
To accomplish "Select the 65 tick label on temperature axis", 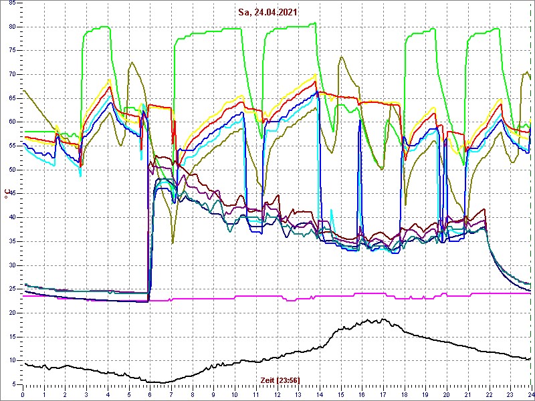I will (x=12, y=98).
